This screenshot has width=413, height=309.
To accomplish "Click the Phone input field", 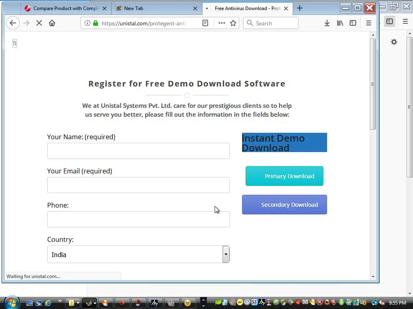I will [138, 219].
